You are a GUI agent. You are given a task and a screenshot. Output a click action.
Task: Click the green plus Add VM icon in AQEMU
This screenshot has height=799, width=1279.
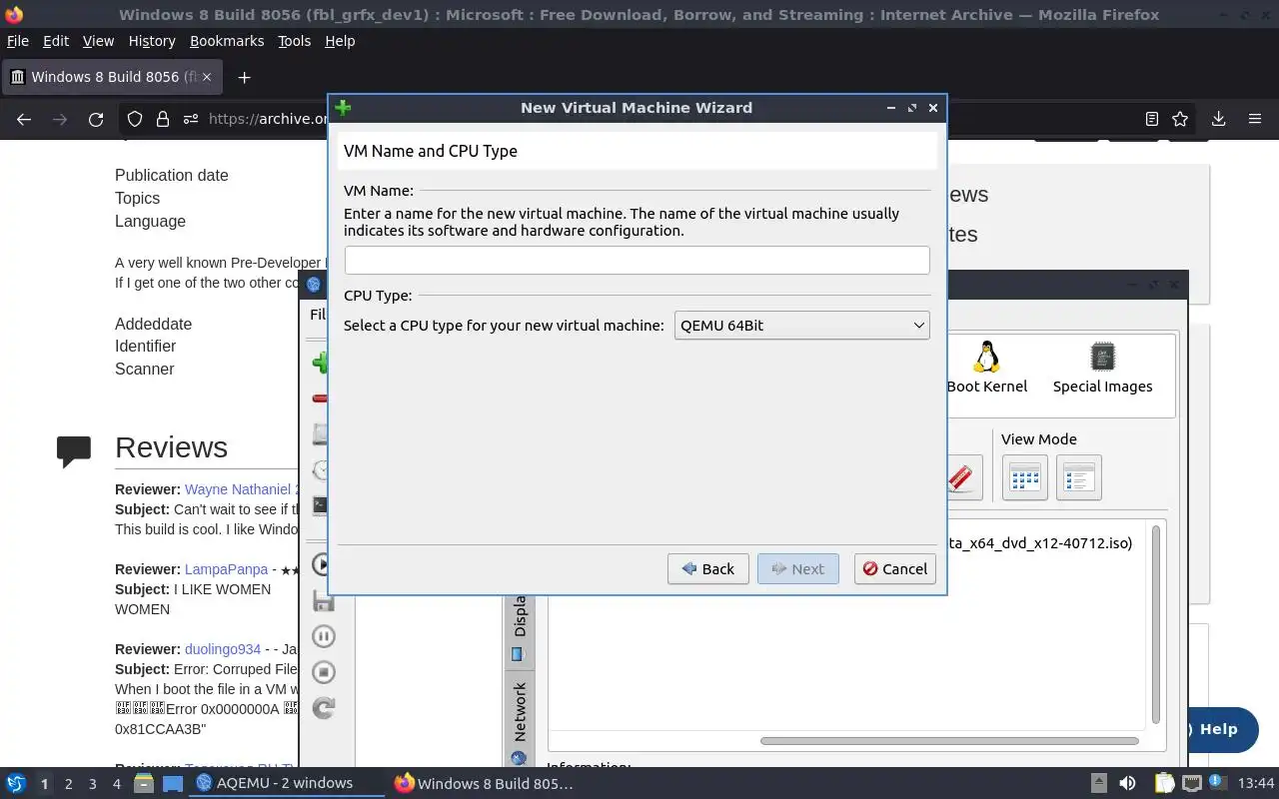click(320, 363)
